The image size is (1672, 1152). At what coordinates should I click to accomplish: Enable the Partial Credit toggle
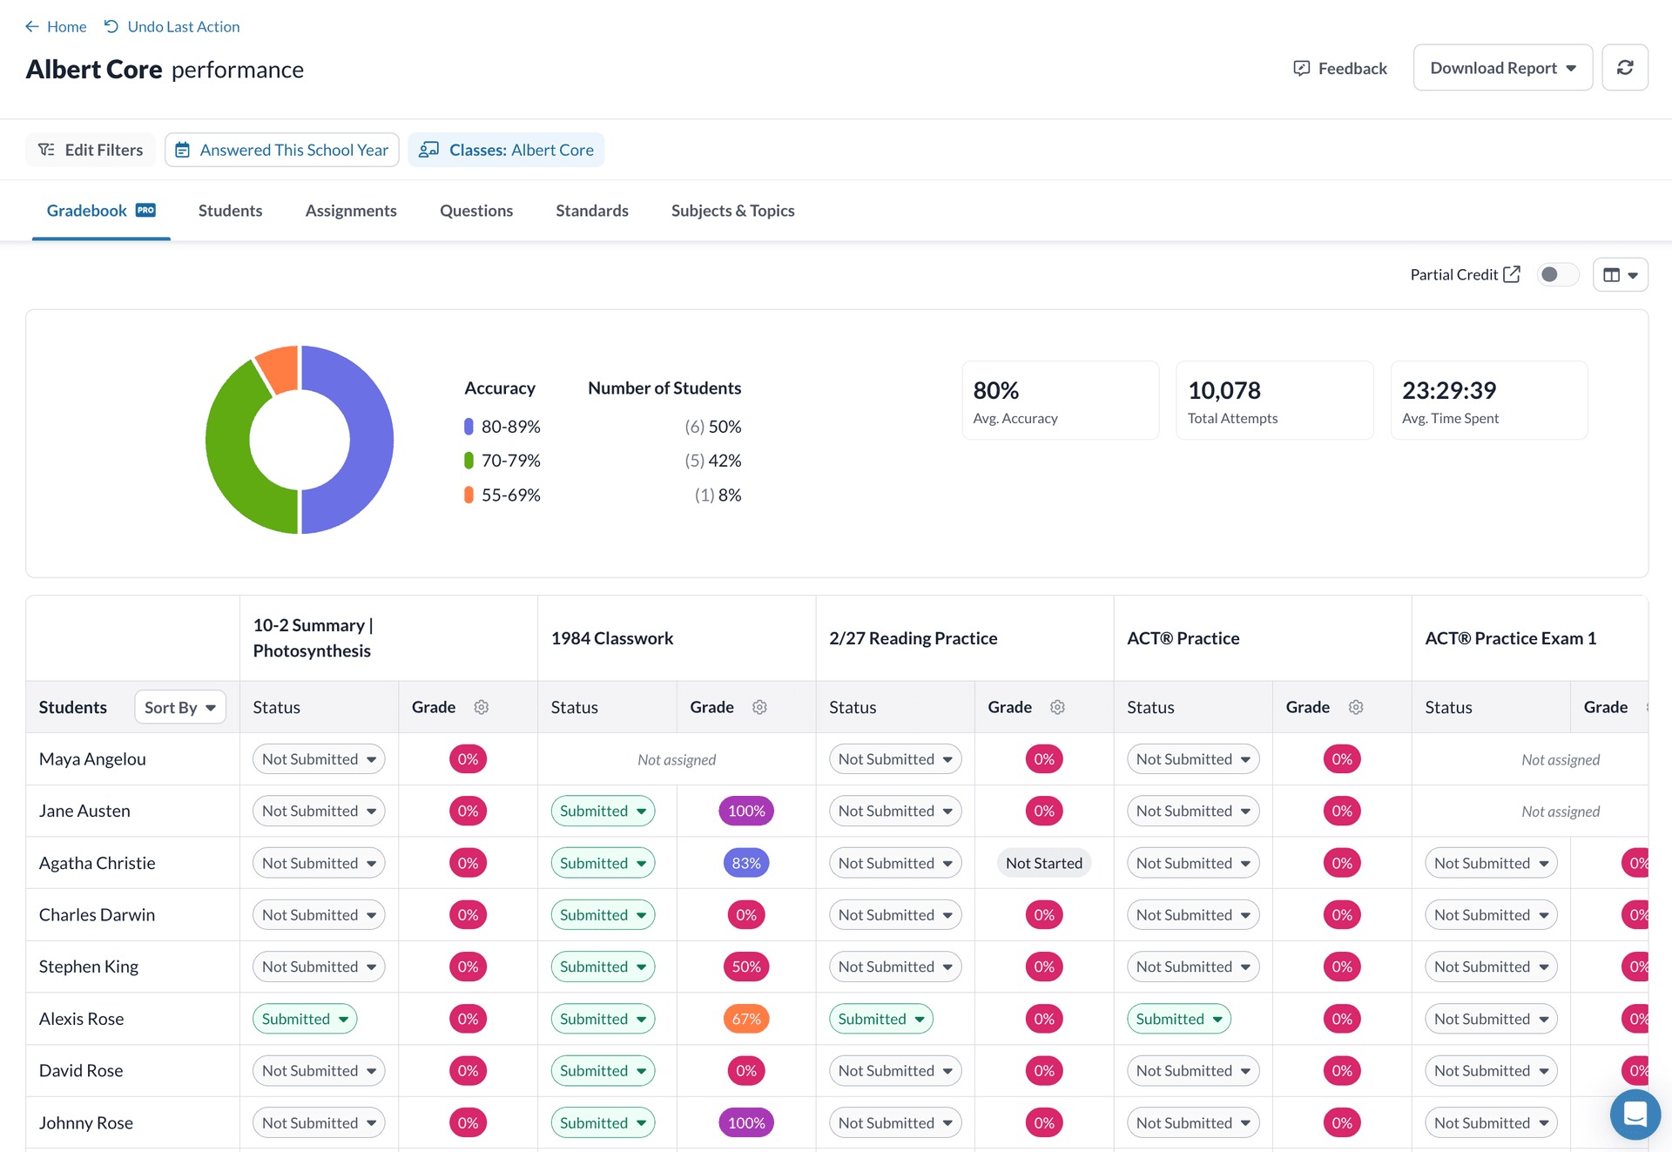pyautogui.click(x=1558, y=273)
